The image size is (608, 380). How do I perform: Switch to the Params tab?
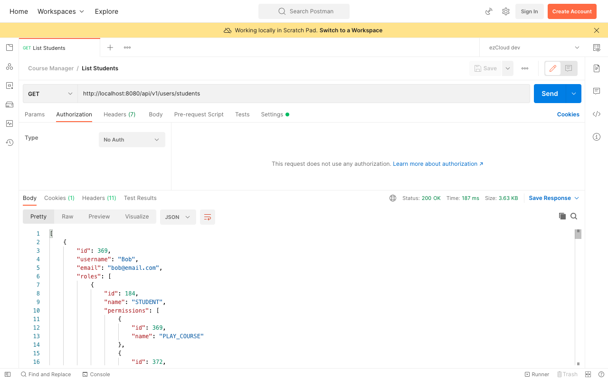point(35,114)
